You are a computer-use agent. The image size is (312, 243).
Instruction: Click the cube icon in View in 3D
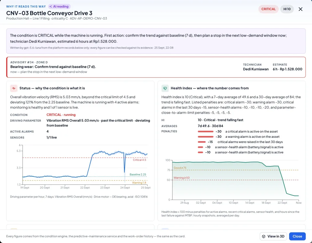(264, 236)
